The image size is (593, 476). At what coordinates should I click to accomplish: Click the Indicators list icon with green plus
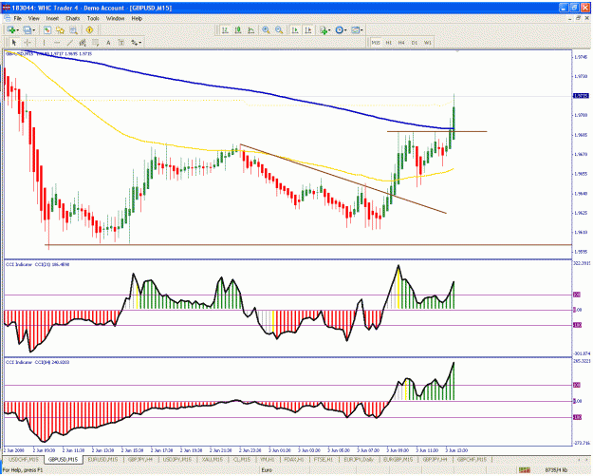[x=324, y=29]
